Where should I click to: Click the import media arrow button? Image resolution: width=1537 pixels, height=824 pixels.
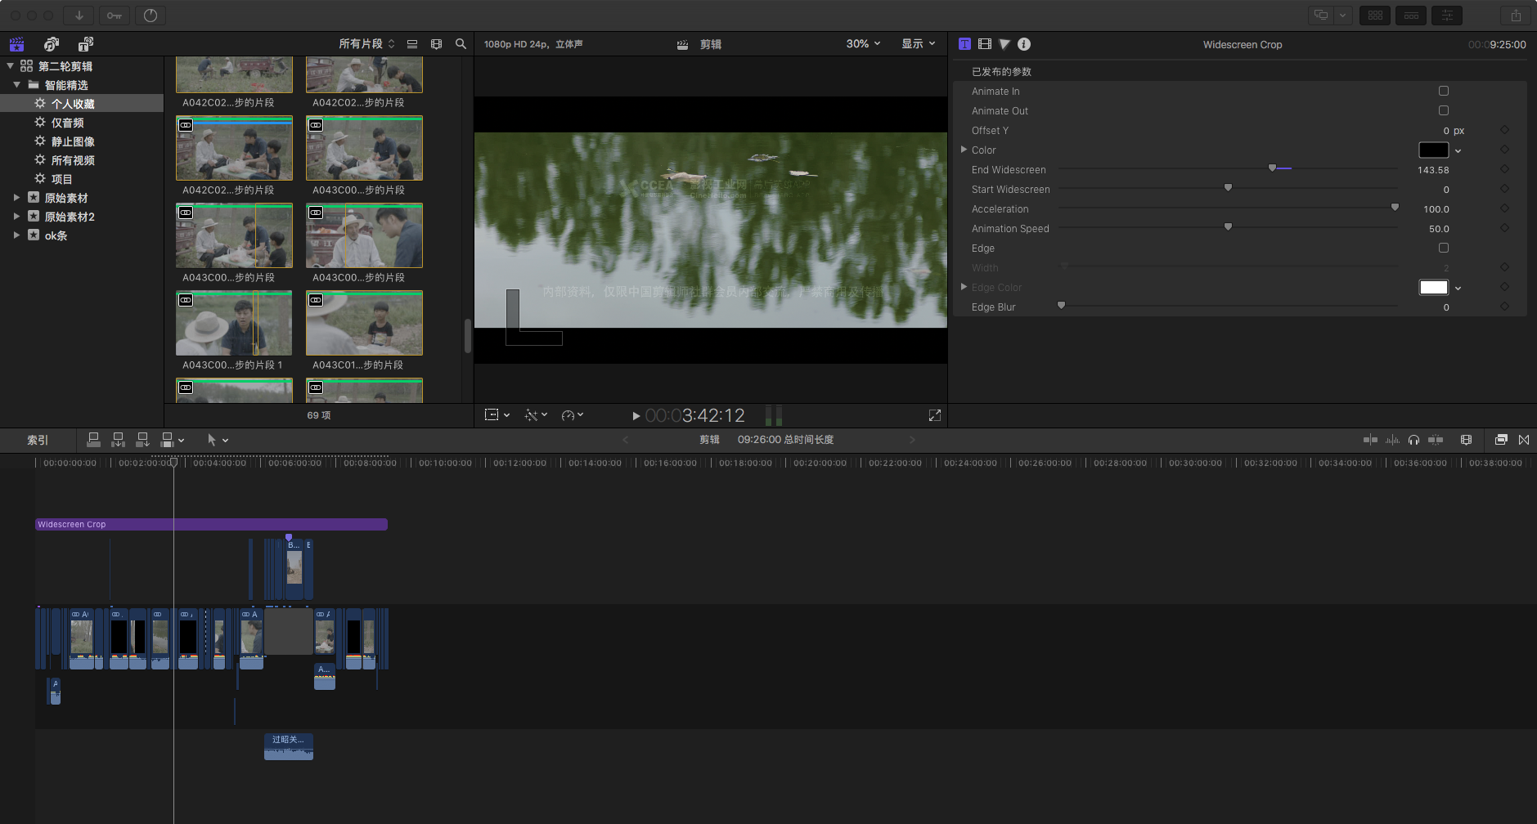79,16
